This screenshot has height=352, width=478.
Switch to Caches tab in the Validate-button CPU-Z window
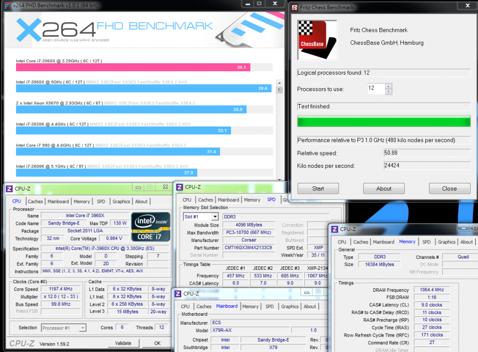point(35,202)
